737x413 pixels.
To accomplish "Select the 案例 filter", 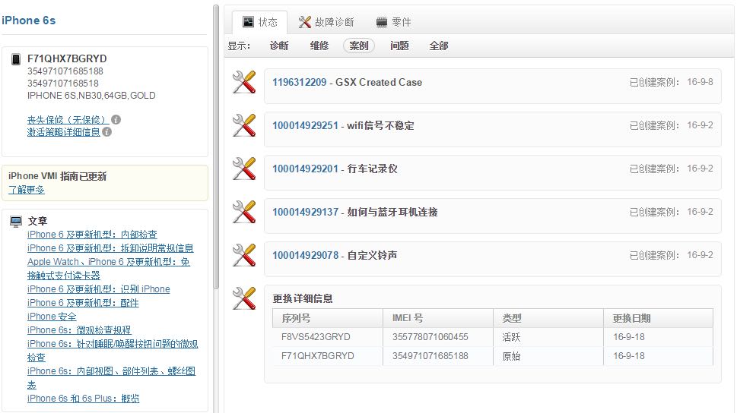I will pyautogui.click(x=359, y=46).
